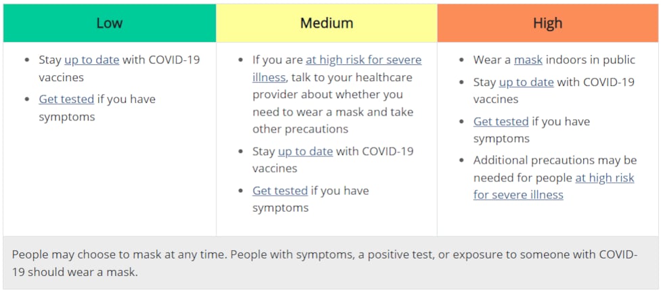Open 'Get tested' link in Medium column
663x293 pixels.
coord(280,191)
